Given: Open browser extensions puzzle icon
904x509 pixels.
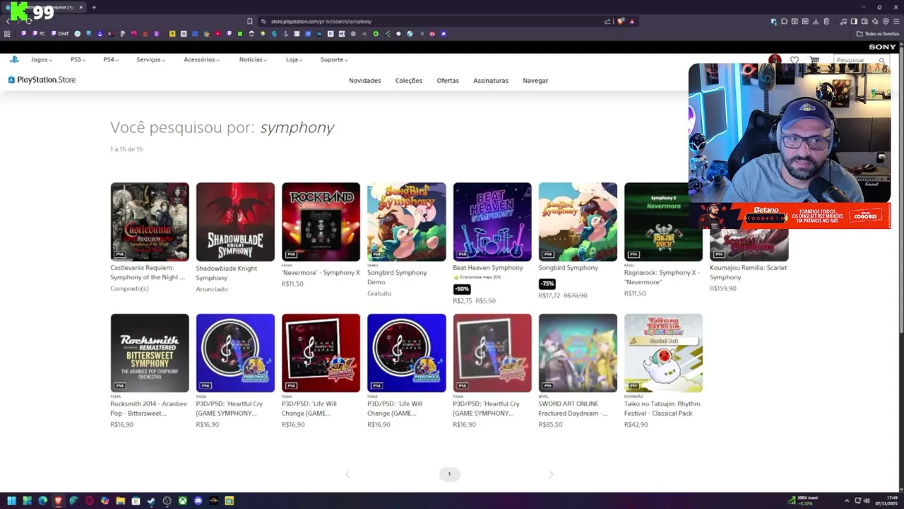Looking at the screenshot, I should coord(784,21).
